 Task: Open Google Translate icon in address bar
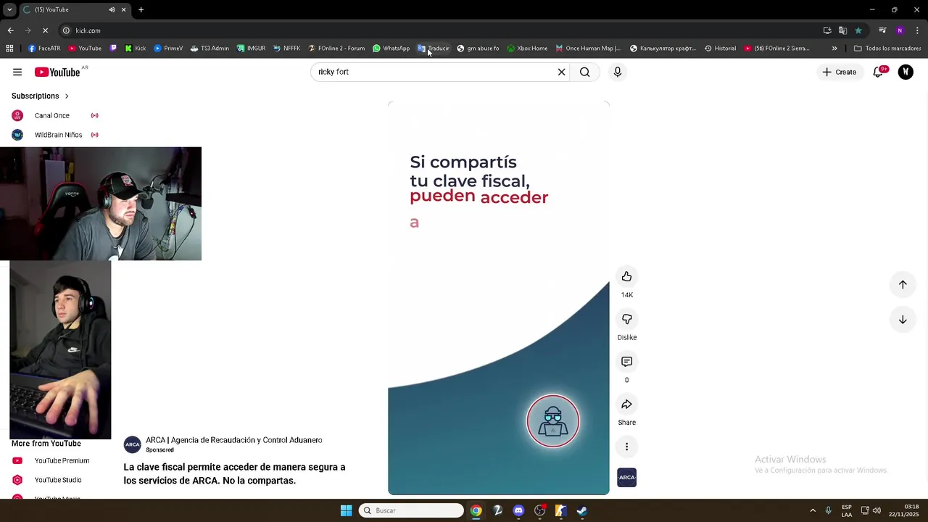842,30
